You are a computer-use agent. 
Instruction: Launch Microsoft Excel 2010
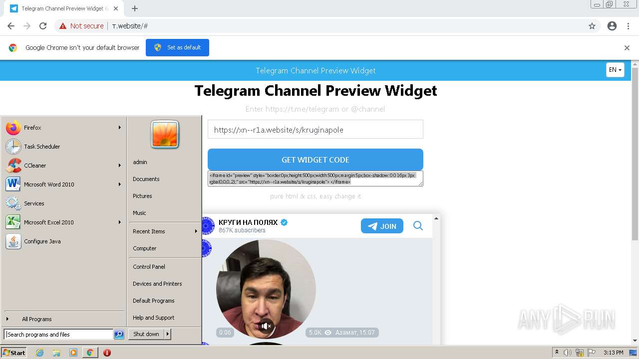click(63, 222)
